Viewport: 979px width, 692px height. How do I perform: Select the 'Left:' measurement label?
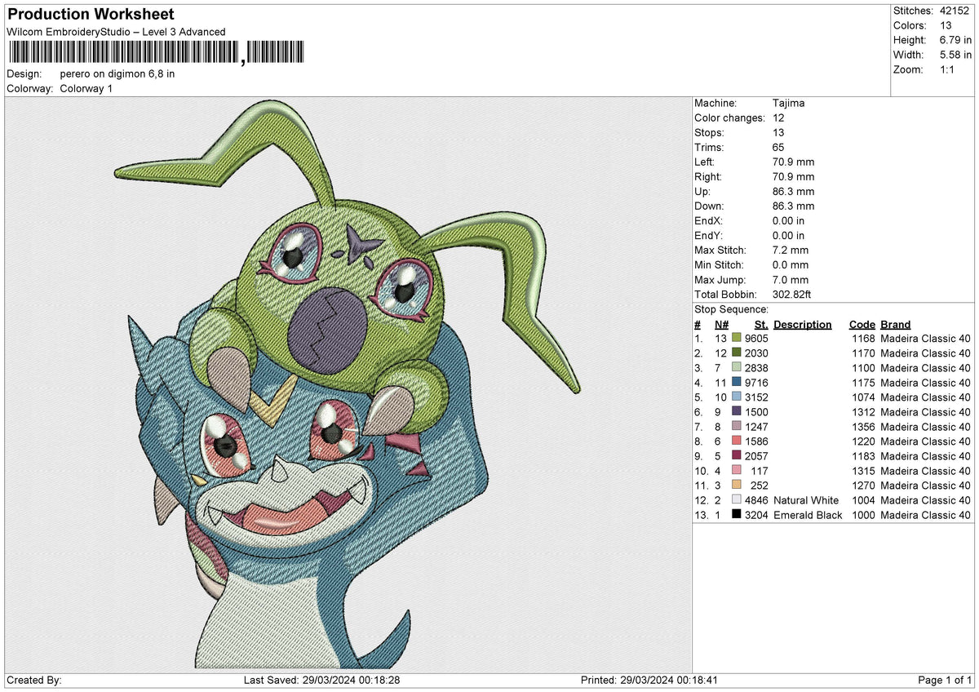705,162
